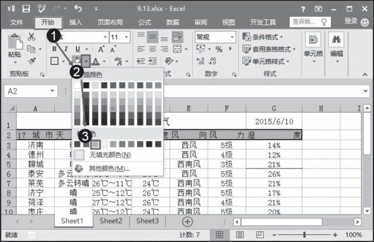Open the 文件 File tab
This screenshot has height=242, width=374.
point(17,22)
